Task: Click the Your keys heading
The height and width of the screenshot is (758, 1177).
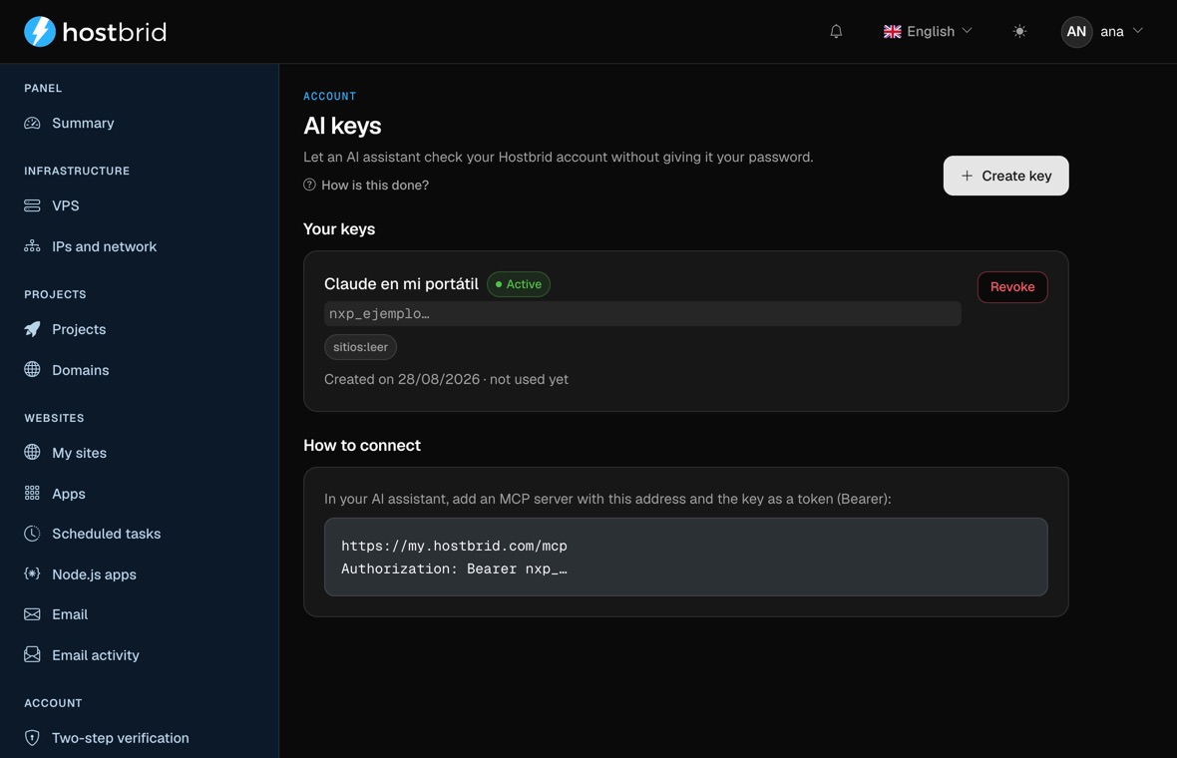Action: (x=339, y=229)
